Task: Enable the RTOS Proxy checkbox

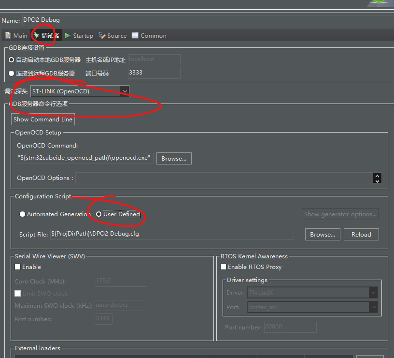Action: [x=224, y=267]
